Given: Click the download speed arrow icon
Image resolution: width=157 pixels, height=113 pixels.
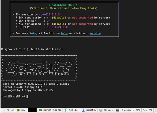Looking at the screenshot, I should 83,110.
